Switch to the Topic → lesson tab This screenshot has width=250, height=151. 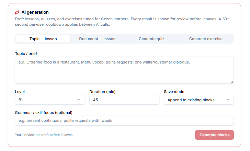(43, 39)
